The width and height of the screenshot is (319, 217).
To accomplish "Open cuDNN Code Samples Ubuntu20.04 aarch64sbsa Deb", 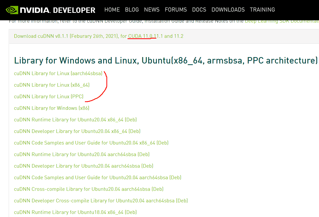I will (x=98, y=178).
